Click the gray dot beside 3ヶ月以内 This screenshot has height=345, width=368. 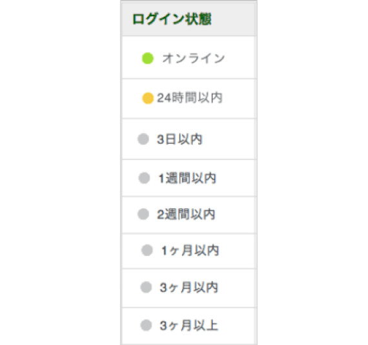(x=146, y=287)
